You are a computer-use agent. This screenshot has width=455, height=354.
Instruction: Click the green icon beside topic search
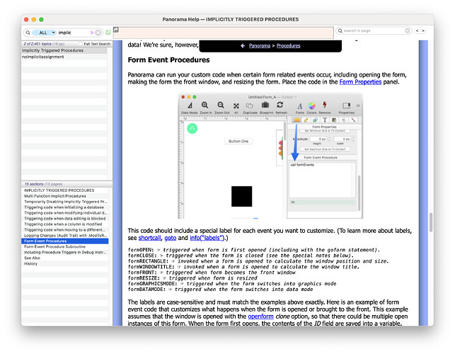[108, 33]
